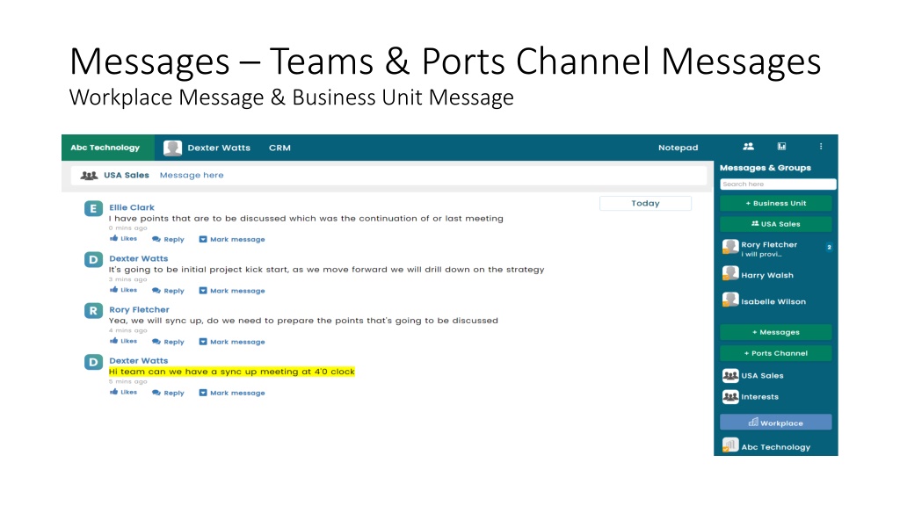
Task: Mark the sync up meeting message
Action: [x=232, y=393]
